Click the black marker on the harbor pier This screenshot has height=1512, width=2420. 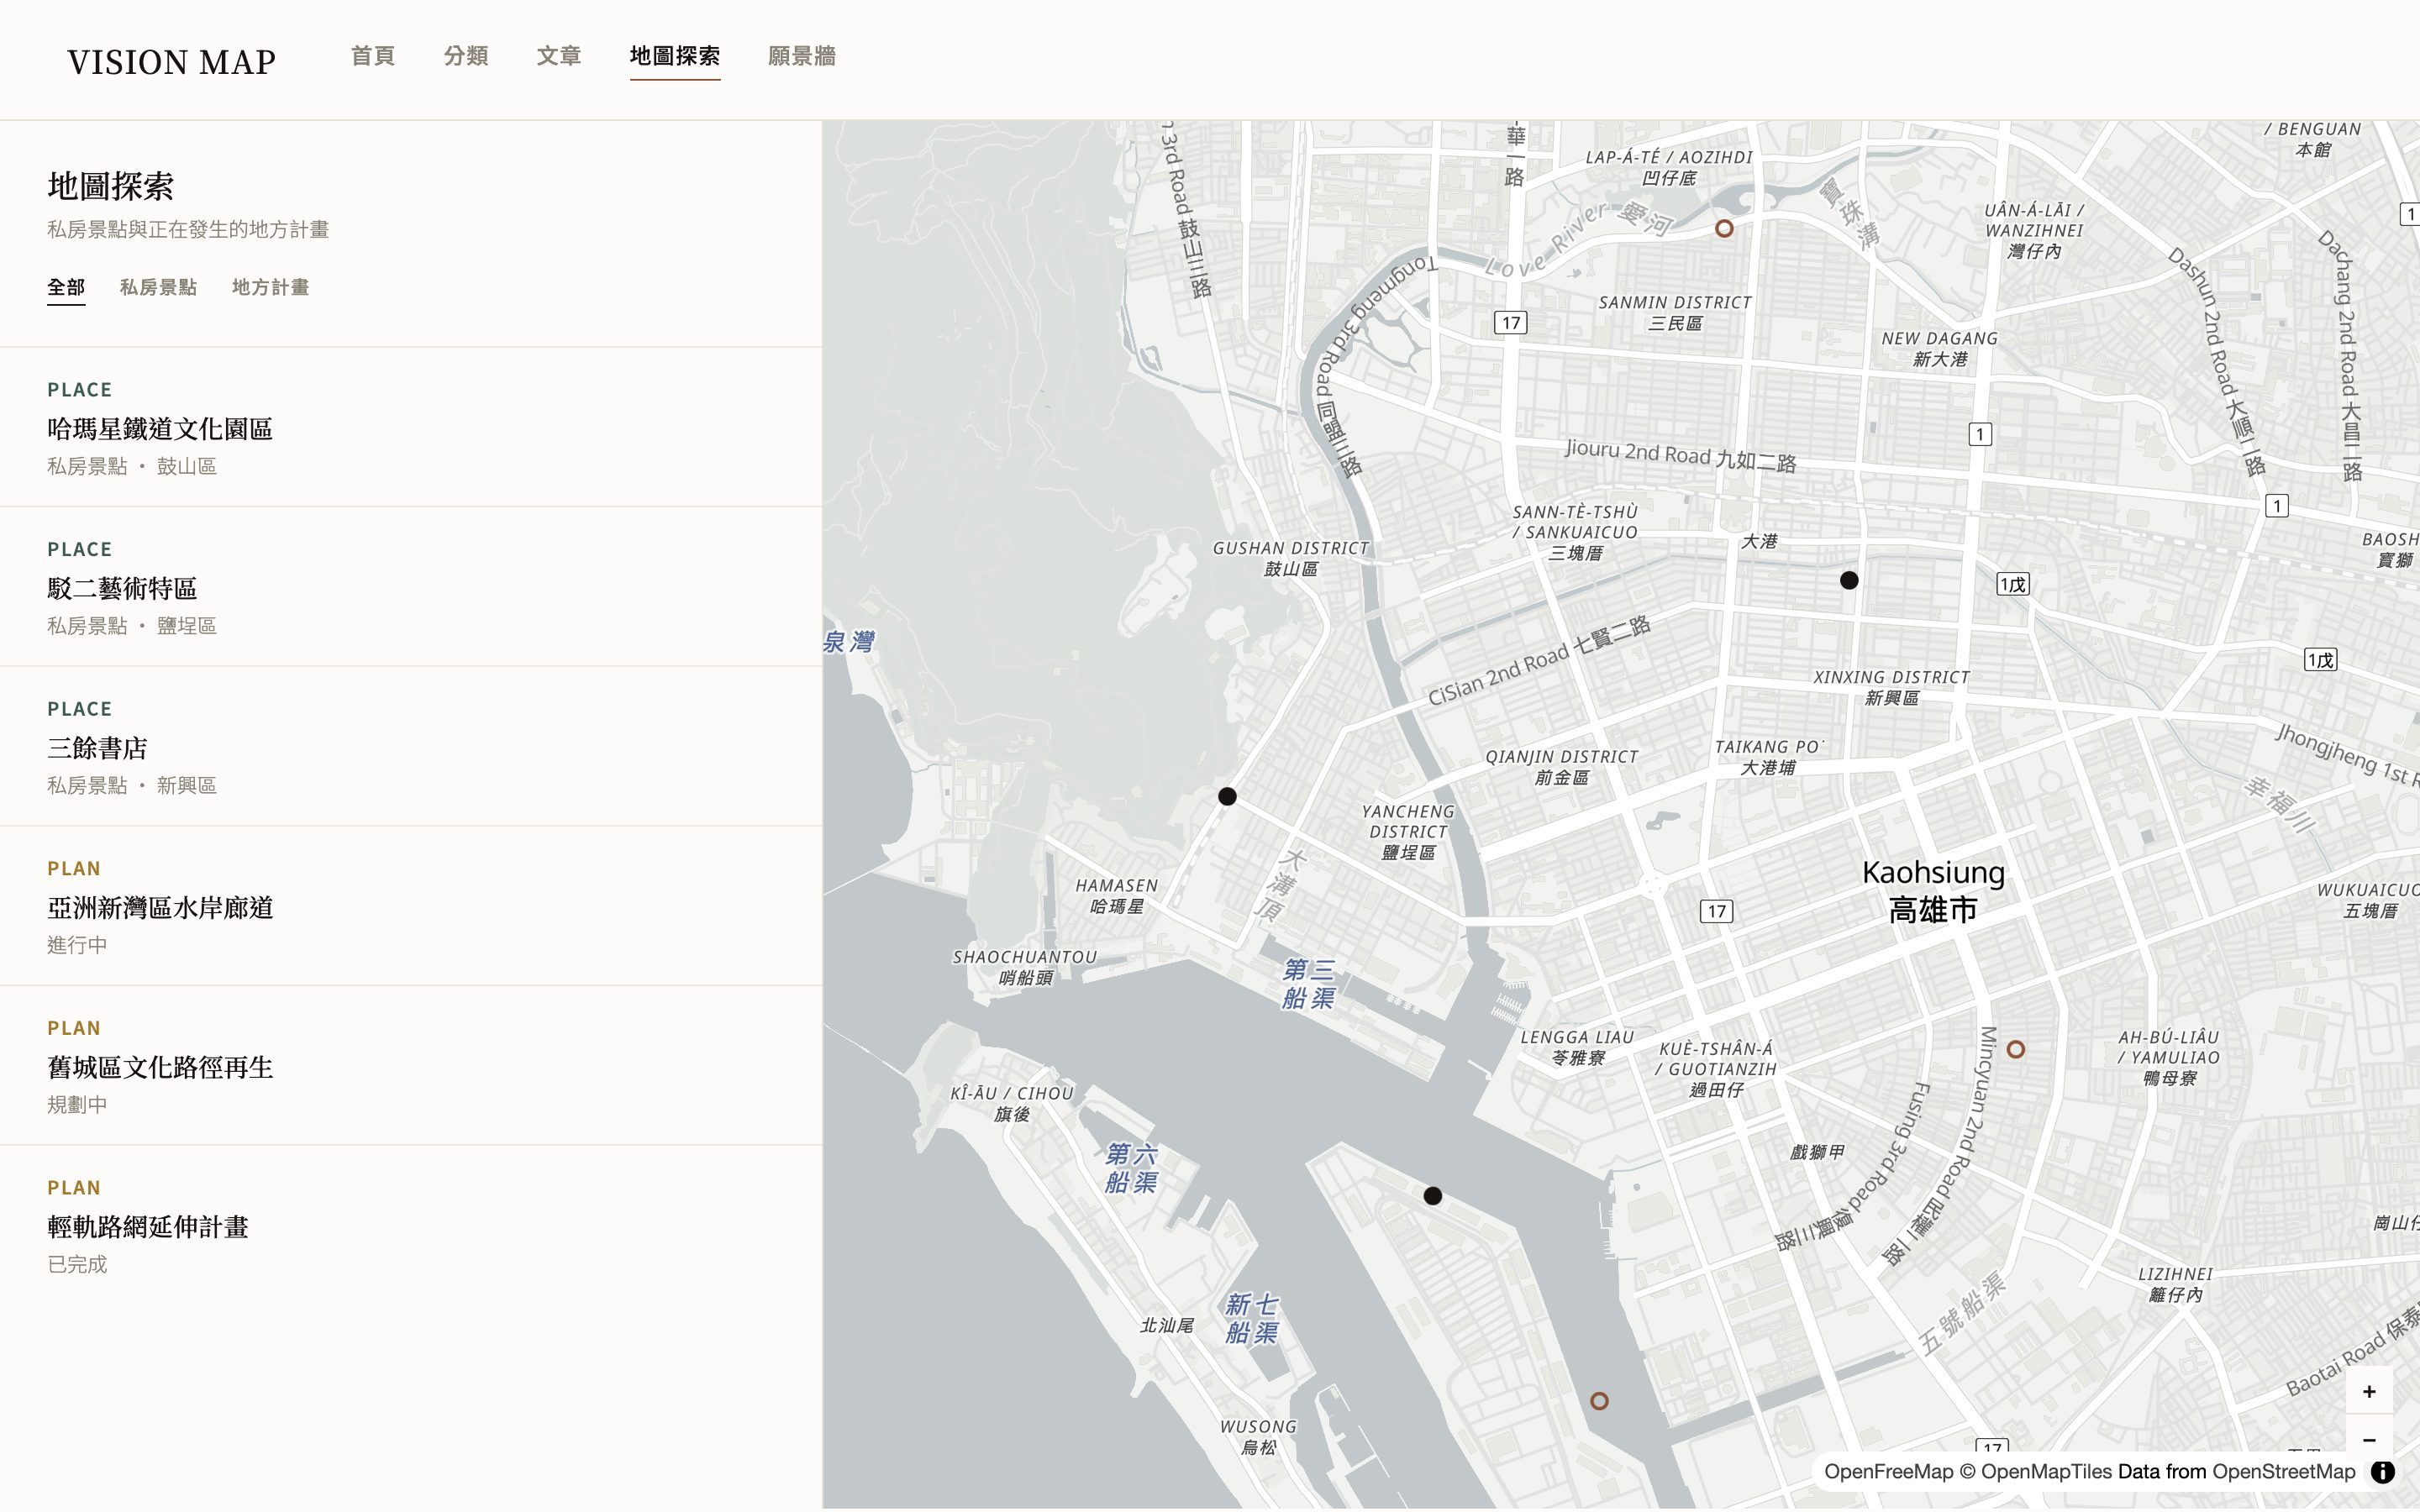click(x=1433, y=1196)
